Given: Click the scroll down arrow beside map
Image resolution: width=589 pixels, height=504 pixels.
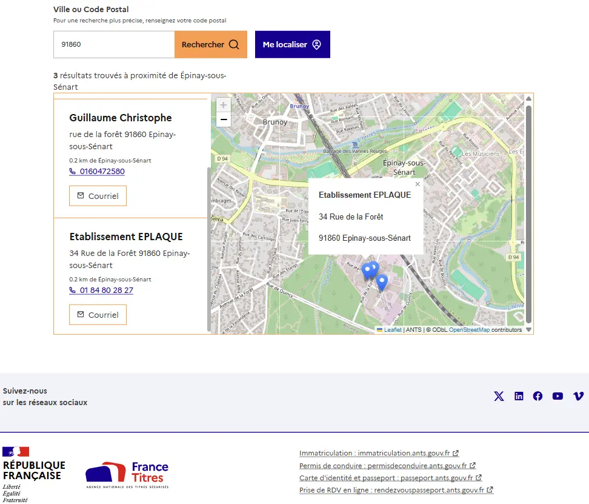Looking at the screenshot, I should pos(529,329).
